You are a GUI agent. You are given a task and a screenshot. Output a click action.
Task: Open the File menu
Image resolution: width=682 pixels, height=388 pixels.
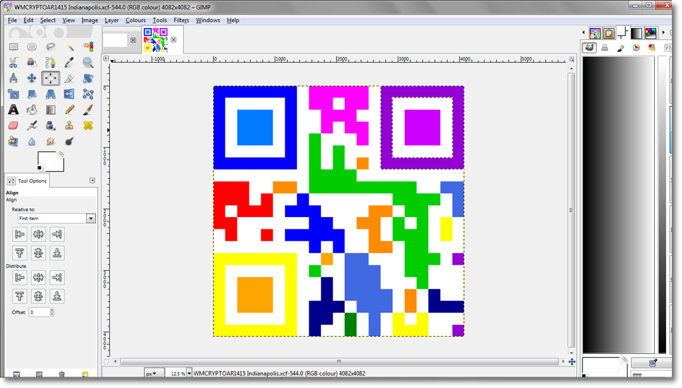tap(12, 20)
